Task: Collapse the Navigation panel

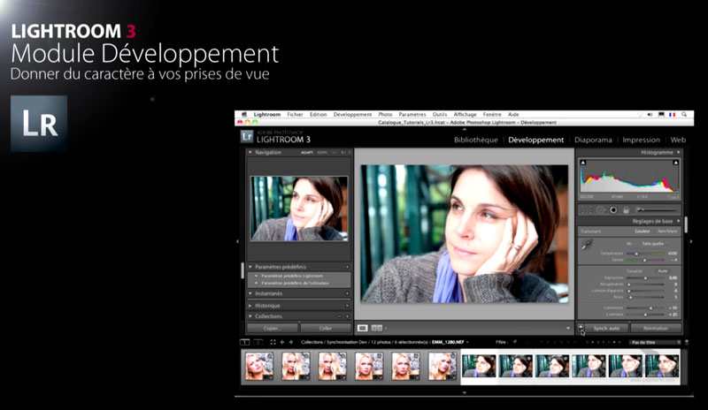Action: click(250, 153)
